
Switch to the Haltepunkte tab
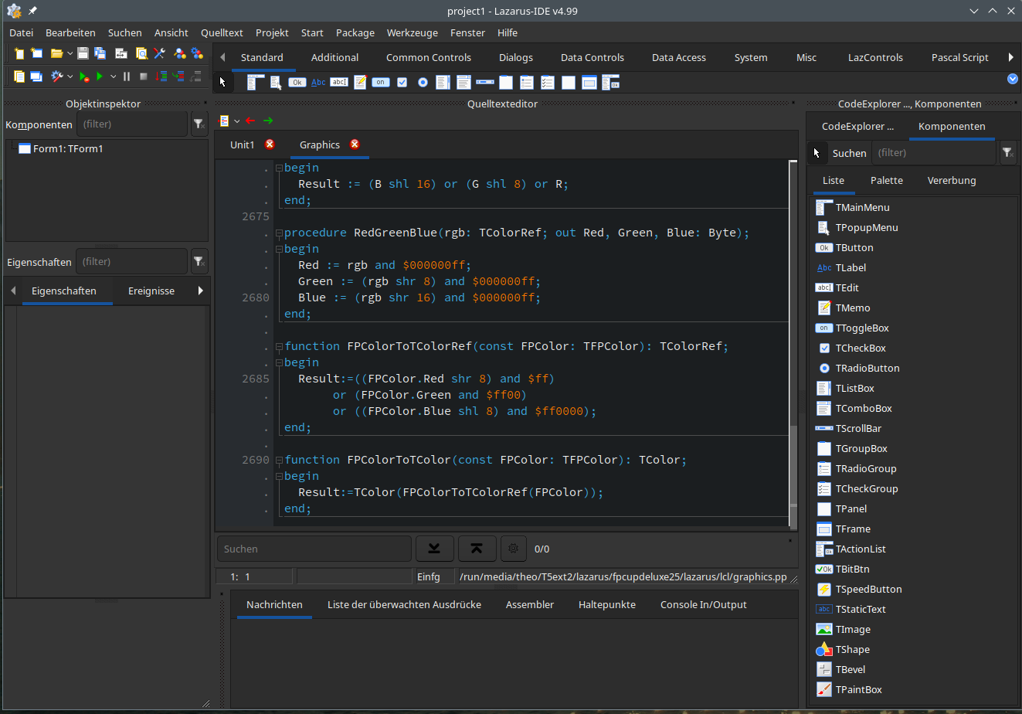click(x=606, y=604)
